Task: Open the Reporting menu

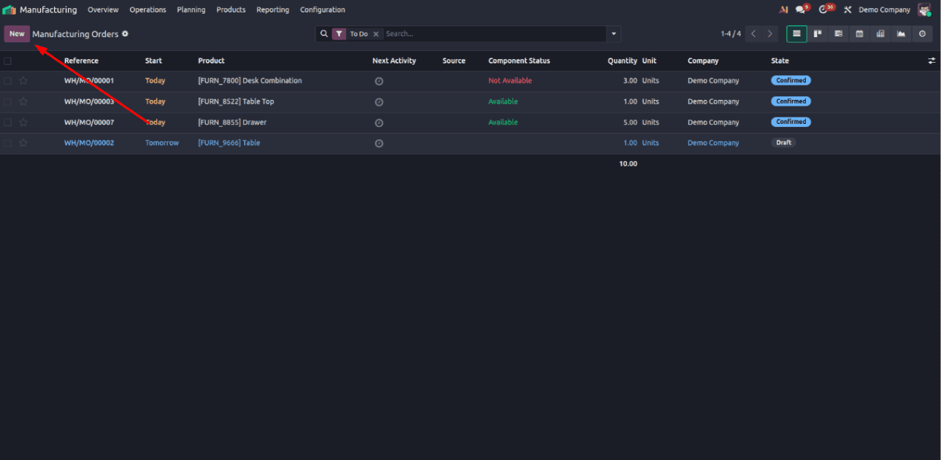Action: point(272,9)
